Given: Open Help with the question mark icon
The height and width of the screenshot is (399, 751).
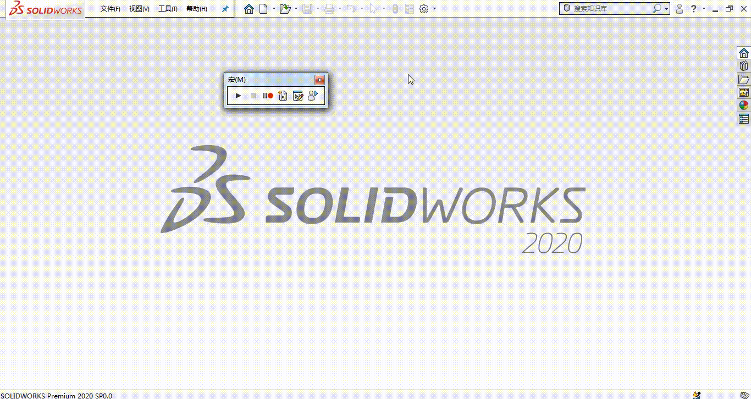Looking at the screenshot, I should [694, 9].
